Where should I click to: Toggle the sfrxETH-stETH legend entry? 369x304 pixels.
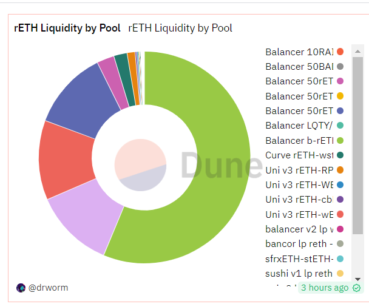[x=299, y=258]
